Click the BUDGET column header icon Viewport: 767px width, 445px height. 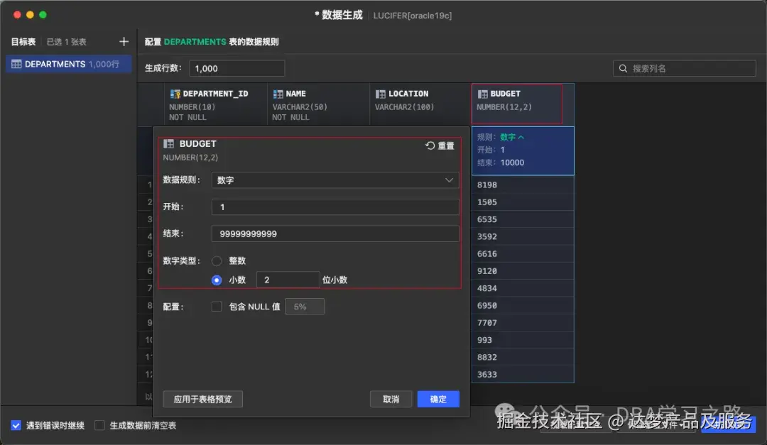(482, 94)
